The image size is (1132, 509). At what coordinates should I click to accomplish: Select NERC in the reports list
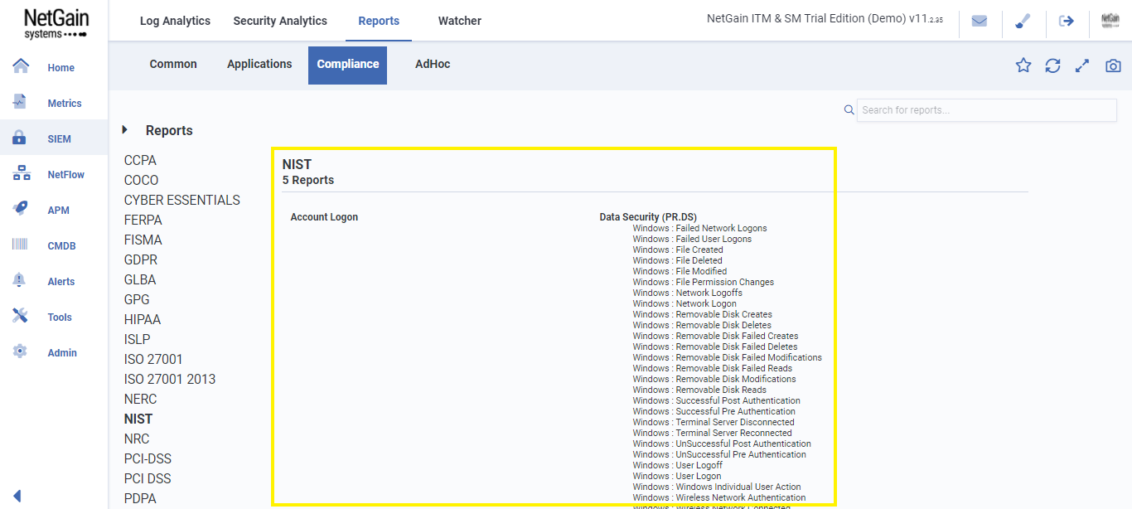coord(140,399)
